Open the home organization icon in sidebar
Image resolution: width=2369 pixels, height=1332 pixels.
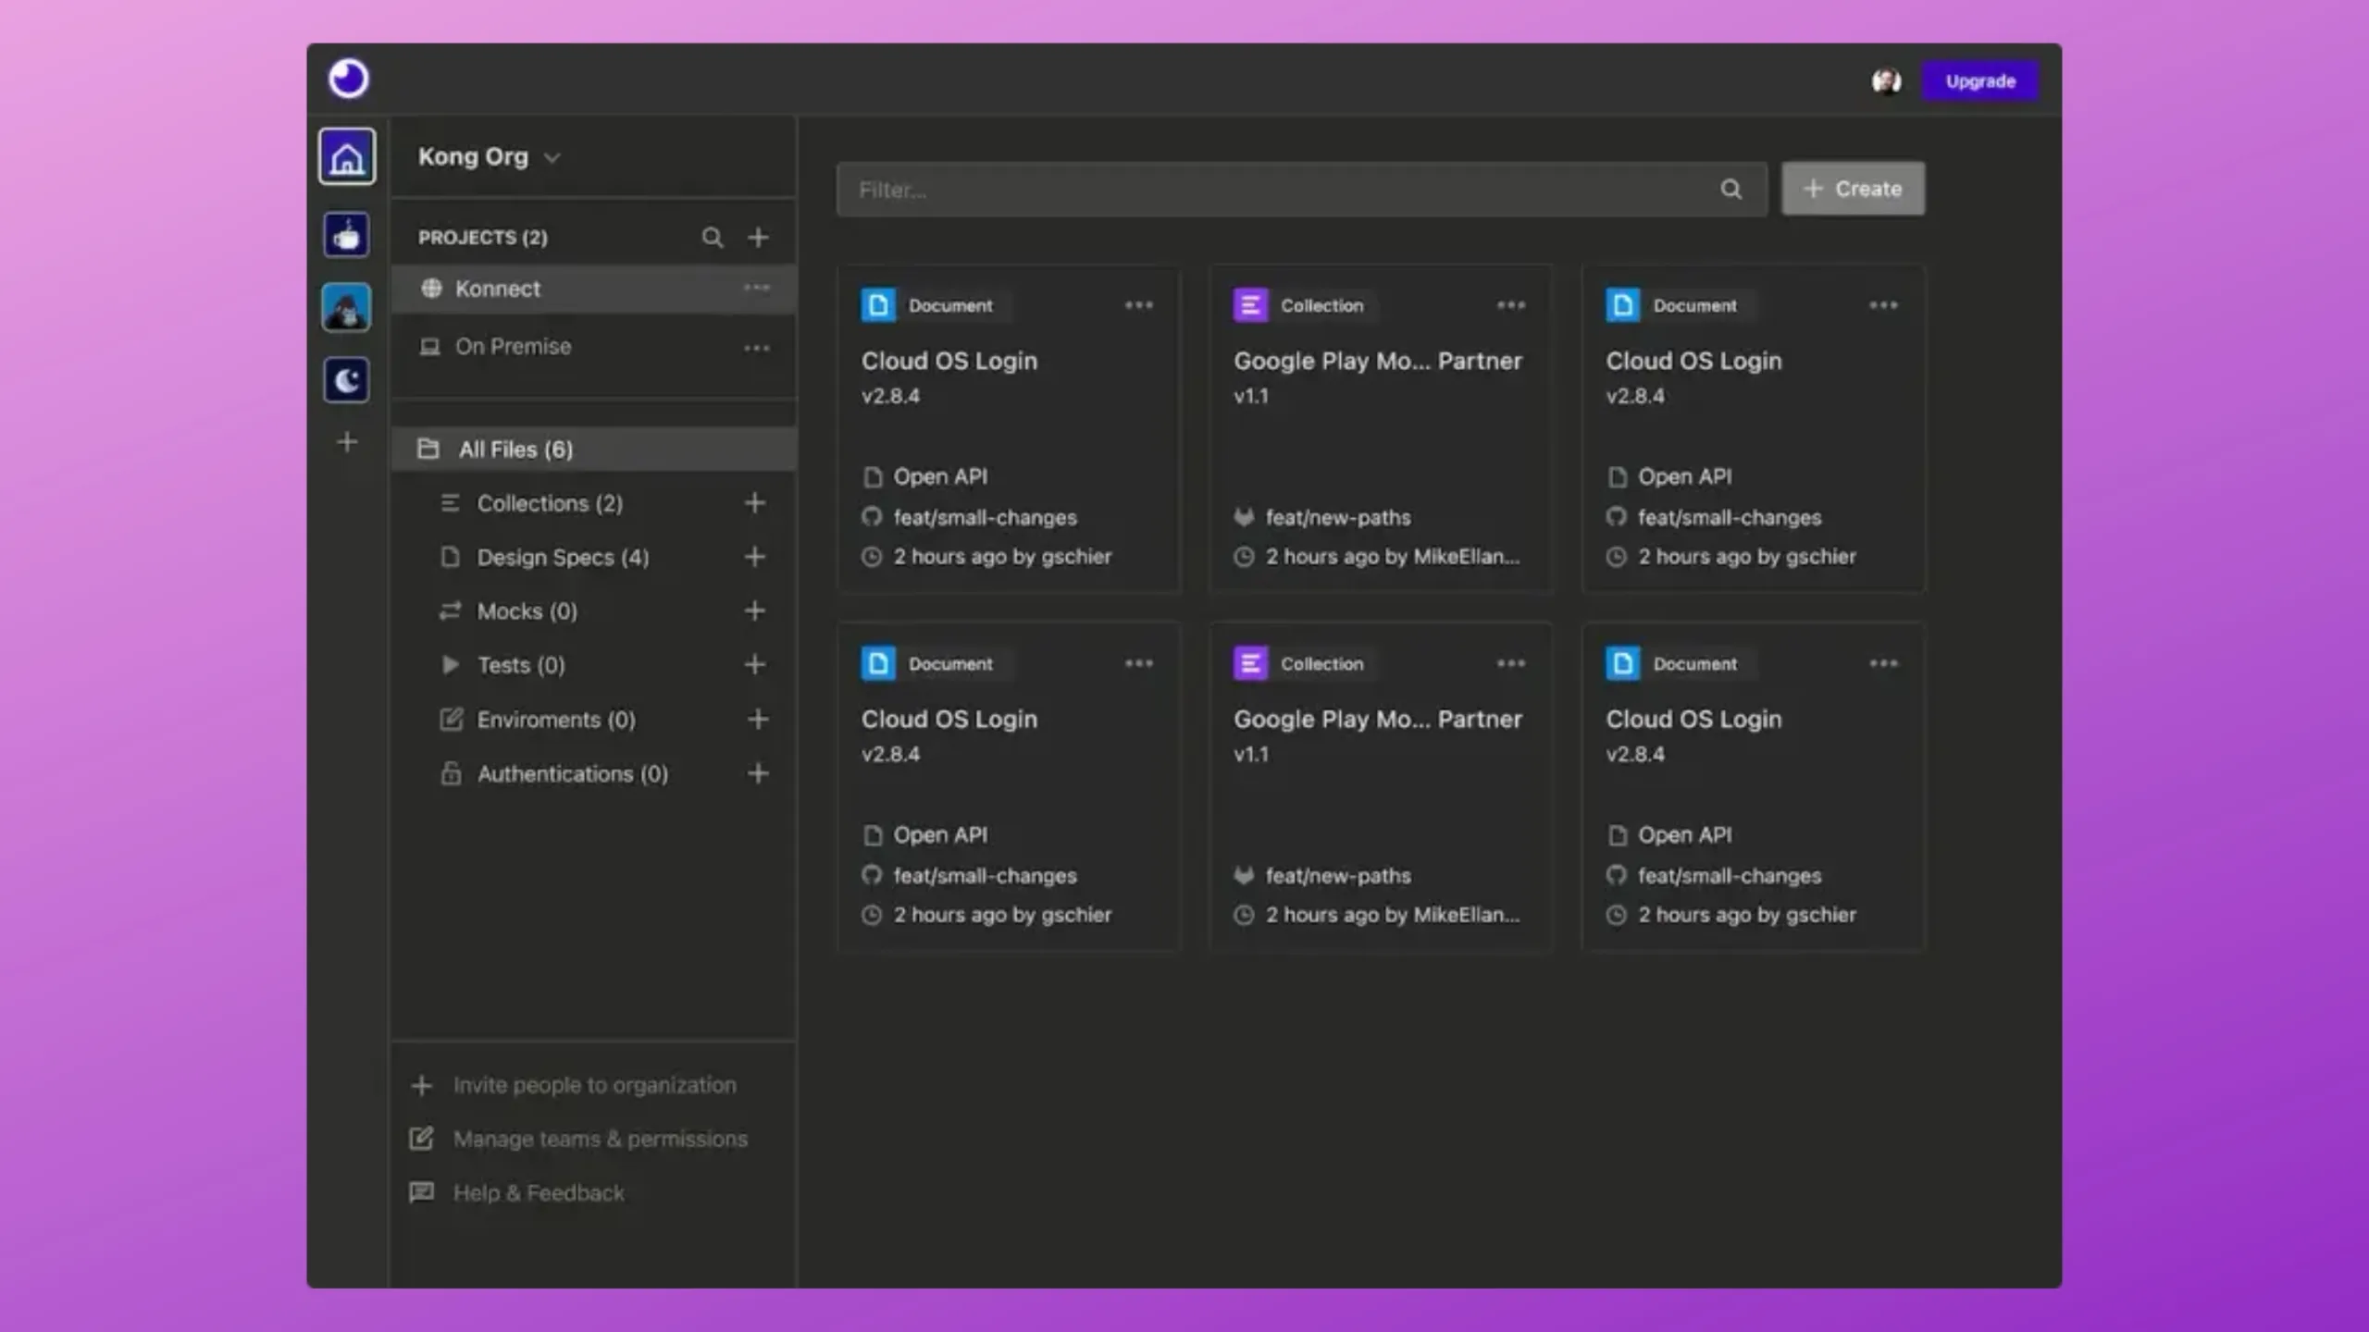347,156
